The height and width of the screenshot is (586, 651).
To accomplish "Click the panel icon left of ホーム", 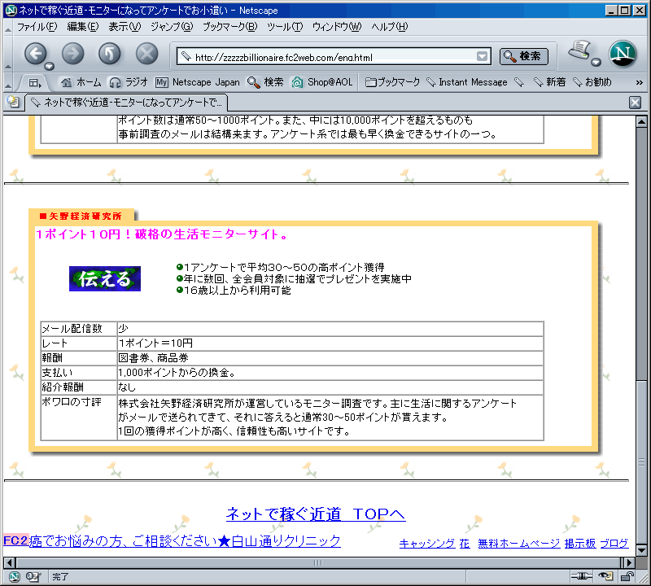I will click(x=35, y=83).
